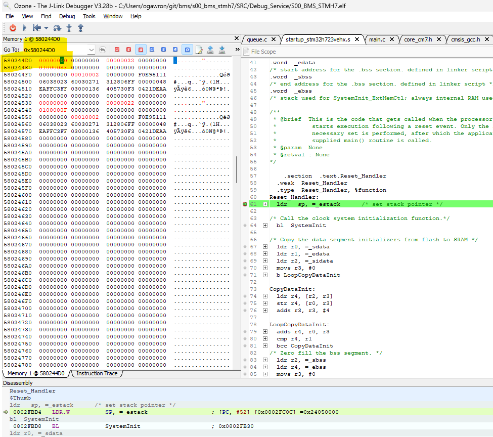Step out of the current function
The height and width of the screenshot is (437, 493).
(80, 28)
